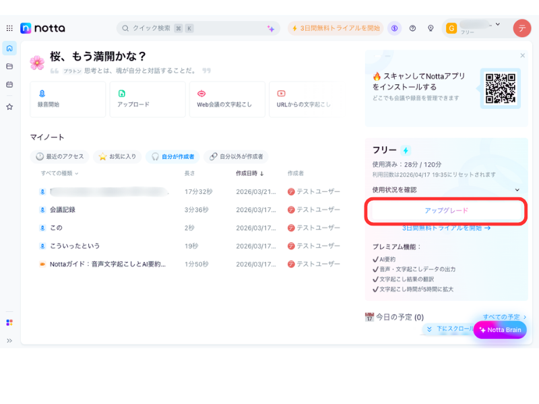The width and height of the screenshot is (539, 404).
Task: Select the 最近のアクセス filter tab
Action: (60, 157)
